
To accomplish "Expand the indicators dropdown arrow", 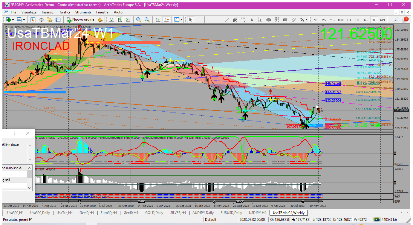I will point(182,20).
